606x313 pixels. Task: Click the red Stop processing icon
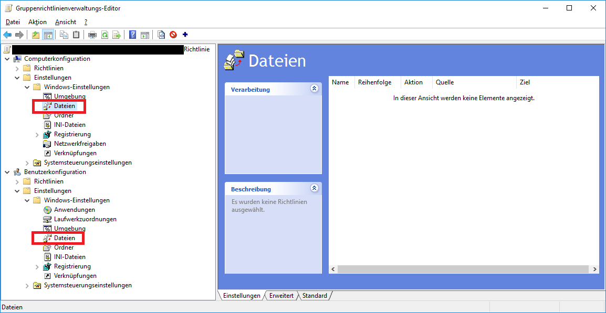[173, 35]
